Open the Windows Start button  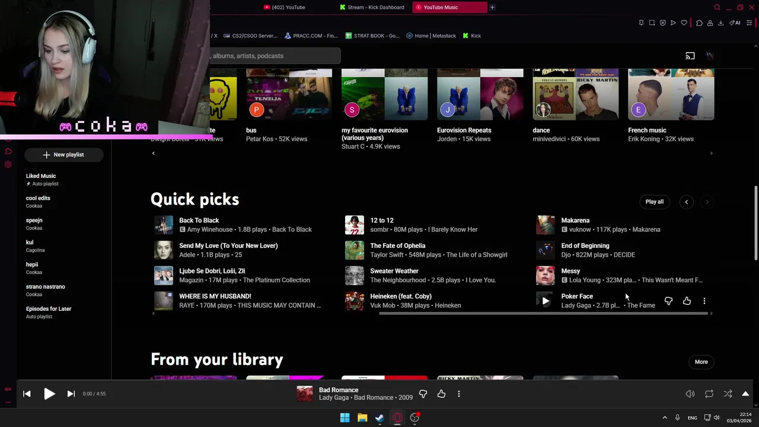345,418
